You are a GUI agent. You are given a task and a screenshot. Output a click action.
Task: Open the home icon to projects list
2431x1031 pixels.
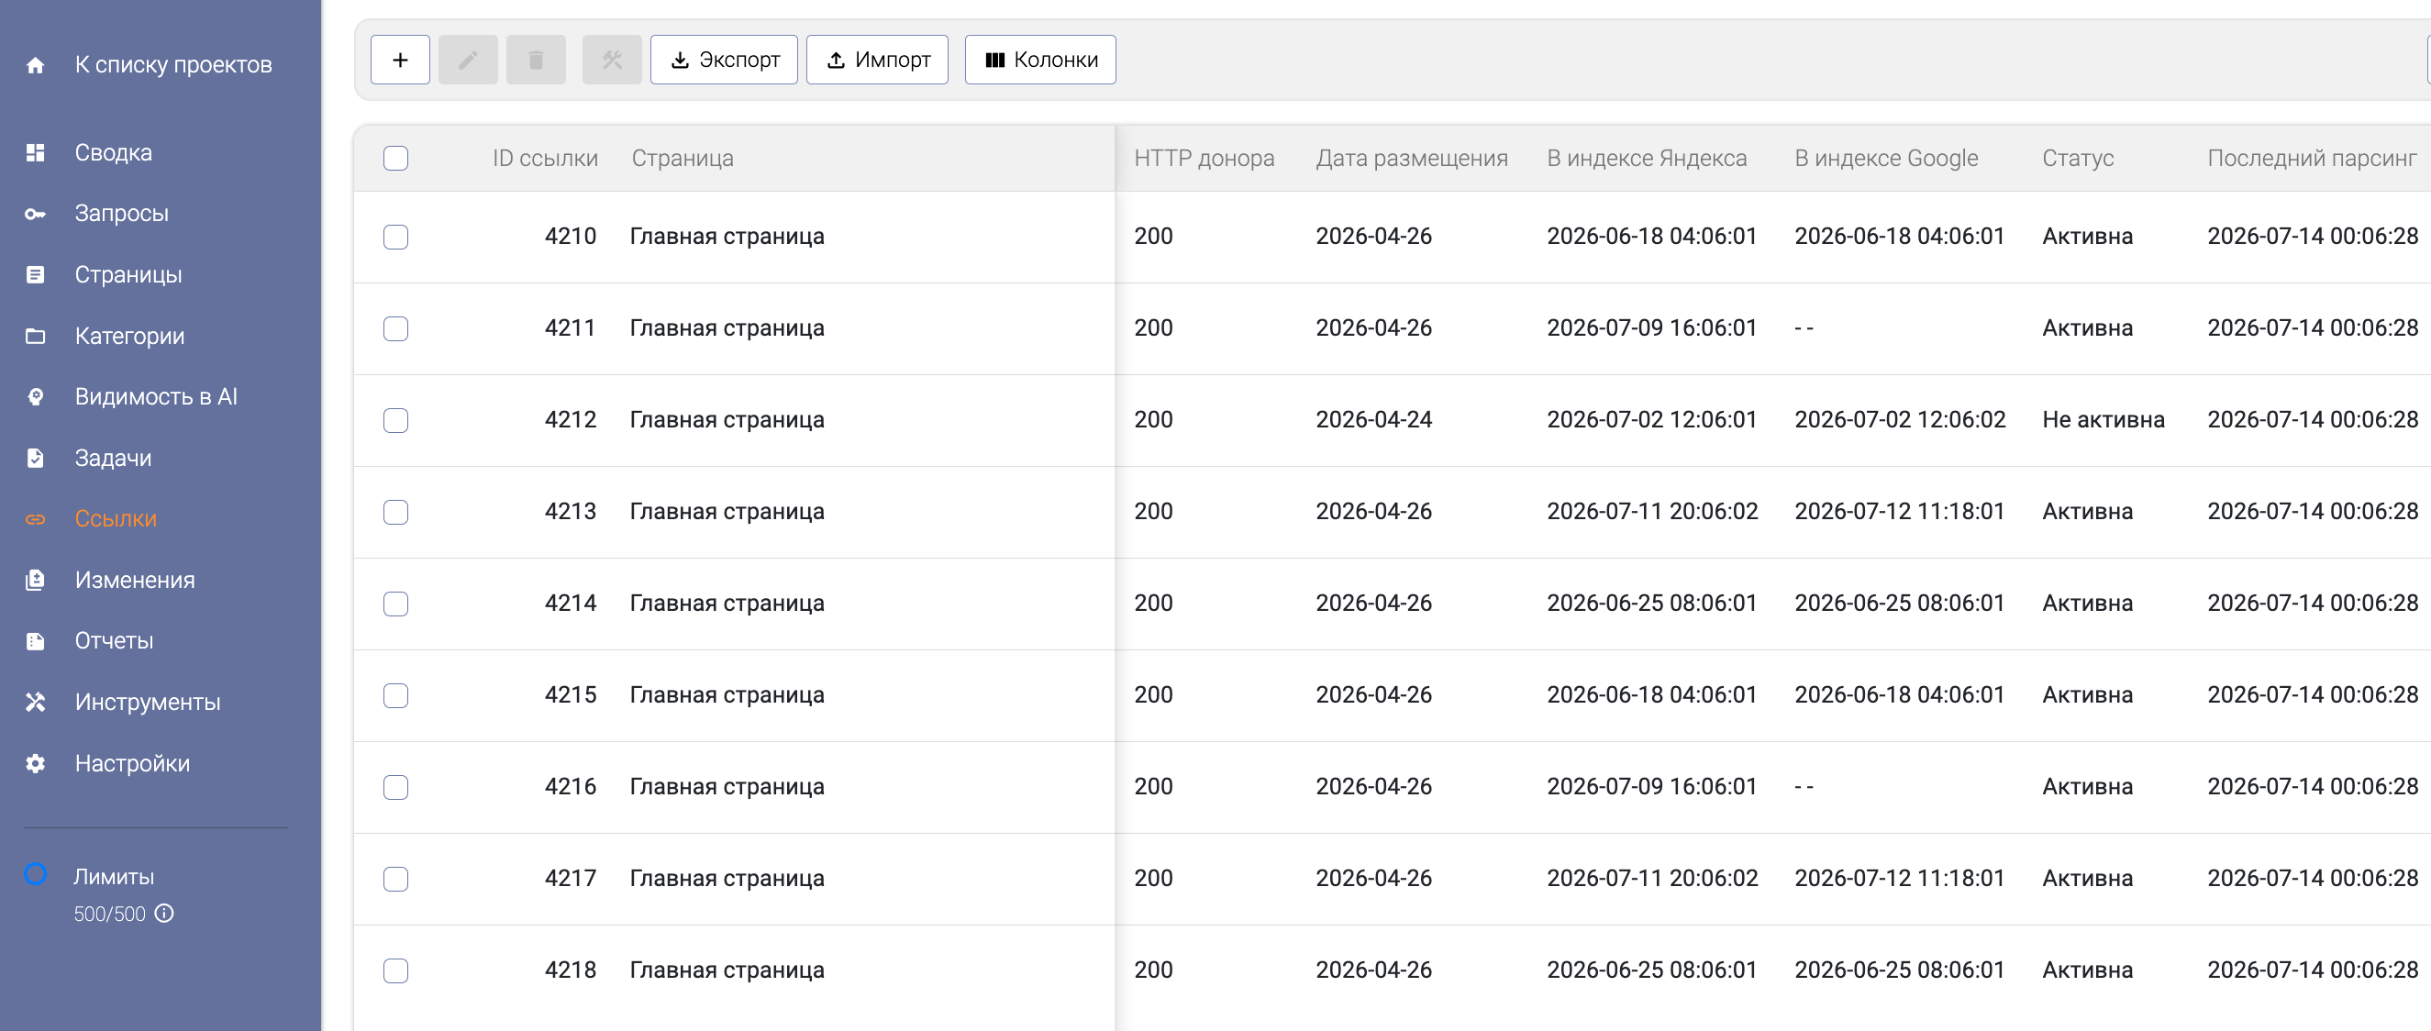coord(36,65)
